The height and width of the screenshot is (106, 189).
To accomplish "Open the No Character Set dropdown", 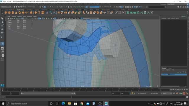I will click(x=142, y=93).
